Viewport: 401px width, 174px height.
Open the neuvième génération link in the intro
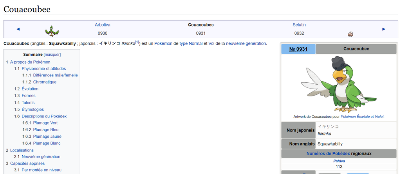(x=246, y=44)
